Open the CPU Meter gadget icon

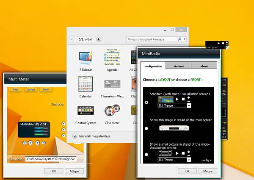(x=112, y=111)
